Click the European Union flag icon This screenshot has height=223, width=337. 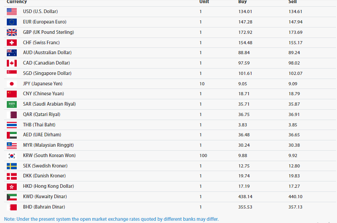tap(12, 22)
